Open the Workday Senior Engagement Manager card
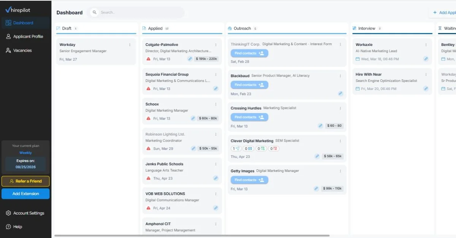456x238 pixels. [x=96, y=52]
